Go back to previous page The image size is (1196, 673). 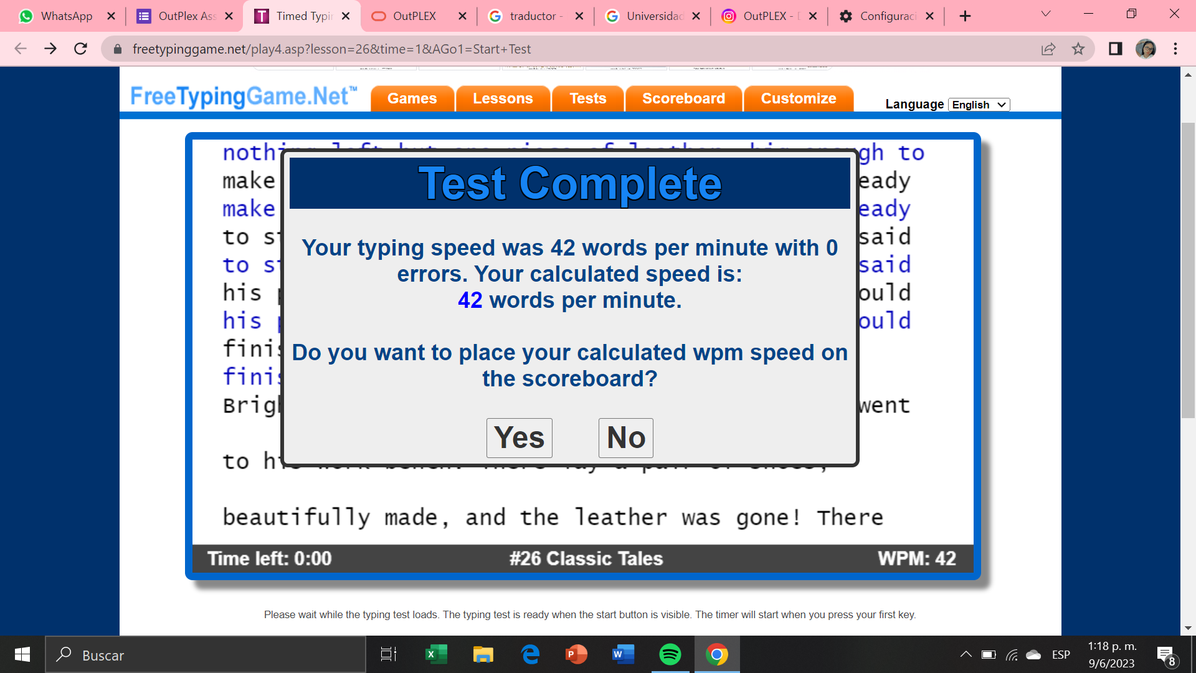tap(21, 49)
